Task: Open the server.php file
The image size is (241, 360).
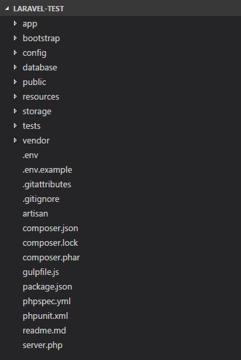Action: point(43,345)
